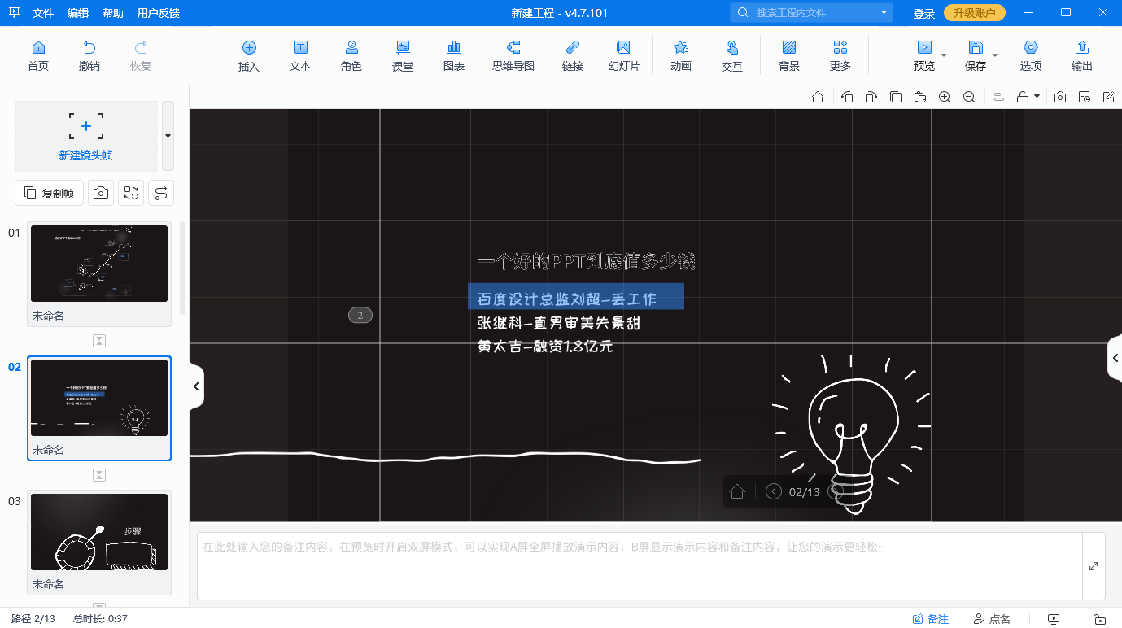Open the 更多 more tools menu
The height and width of the screenshot is (628, 1122).
click(840, 56)
